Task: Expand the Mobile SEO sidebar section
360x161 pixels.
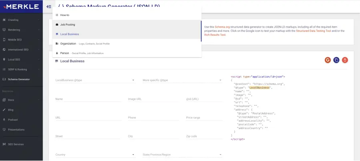Action: click(x=39, y=40)
